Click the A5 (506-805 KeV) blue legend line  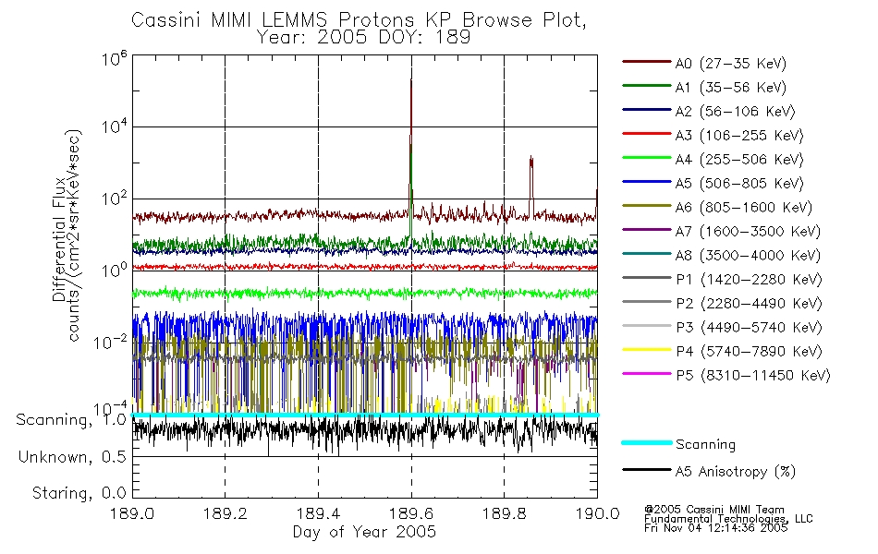(647, 182)
